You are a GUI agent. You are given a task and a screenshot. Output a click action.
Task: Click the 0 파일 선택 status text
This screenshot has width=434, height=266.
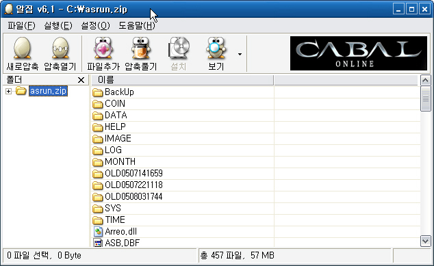tap(44, 255)
